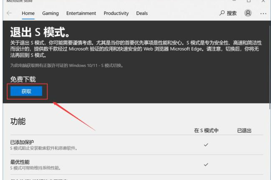Go back using the back arrow

coord(9,13)
